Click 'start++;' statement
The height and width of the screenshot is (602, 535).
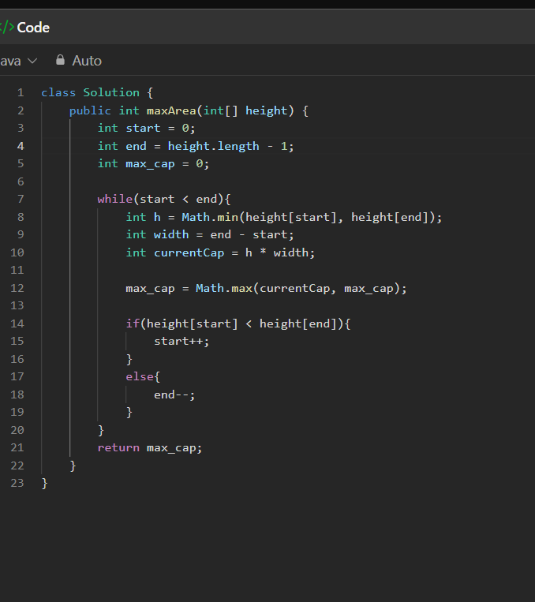click(x=181, y=342)
